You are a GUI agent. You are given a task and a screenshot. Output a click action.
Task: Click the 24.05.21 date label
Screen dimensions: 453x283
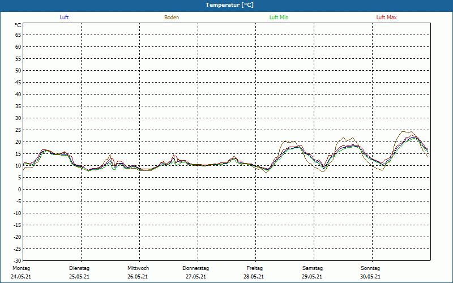(x=21, y=277)
